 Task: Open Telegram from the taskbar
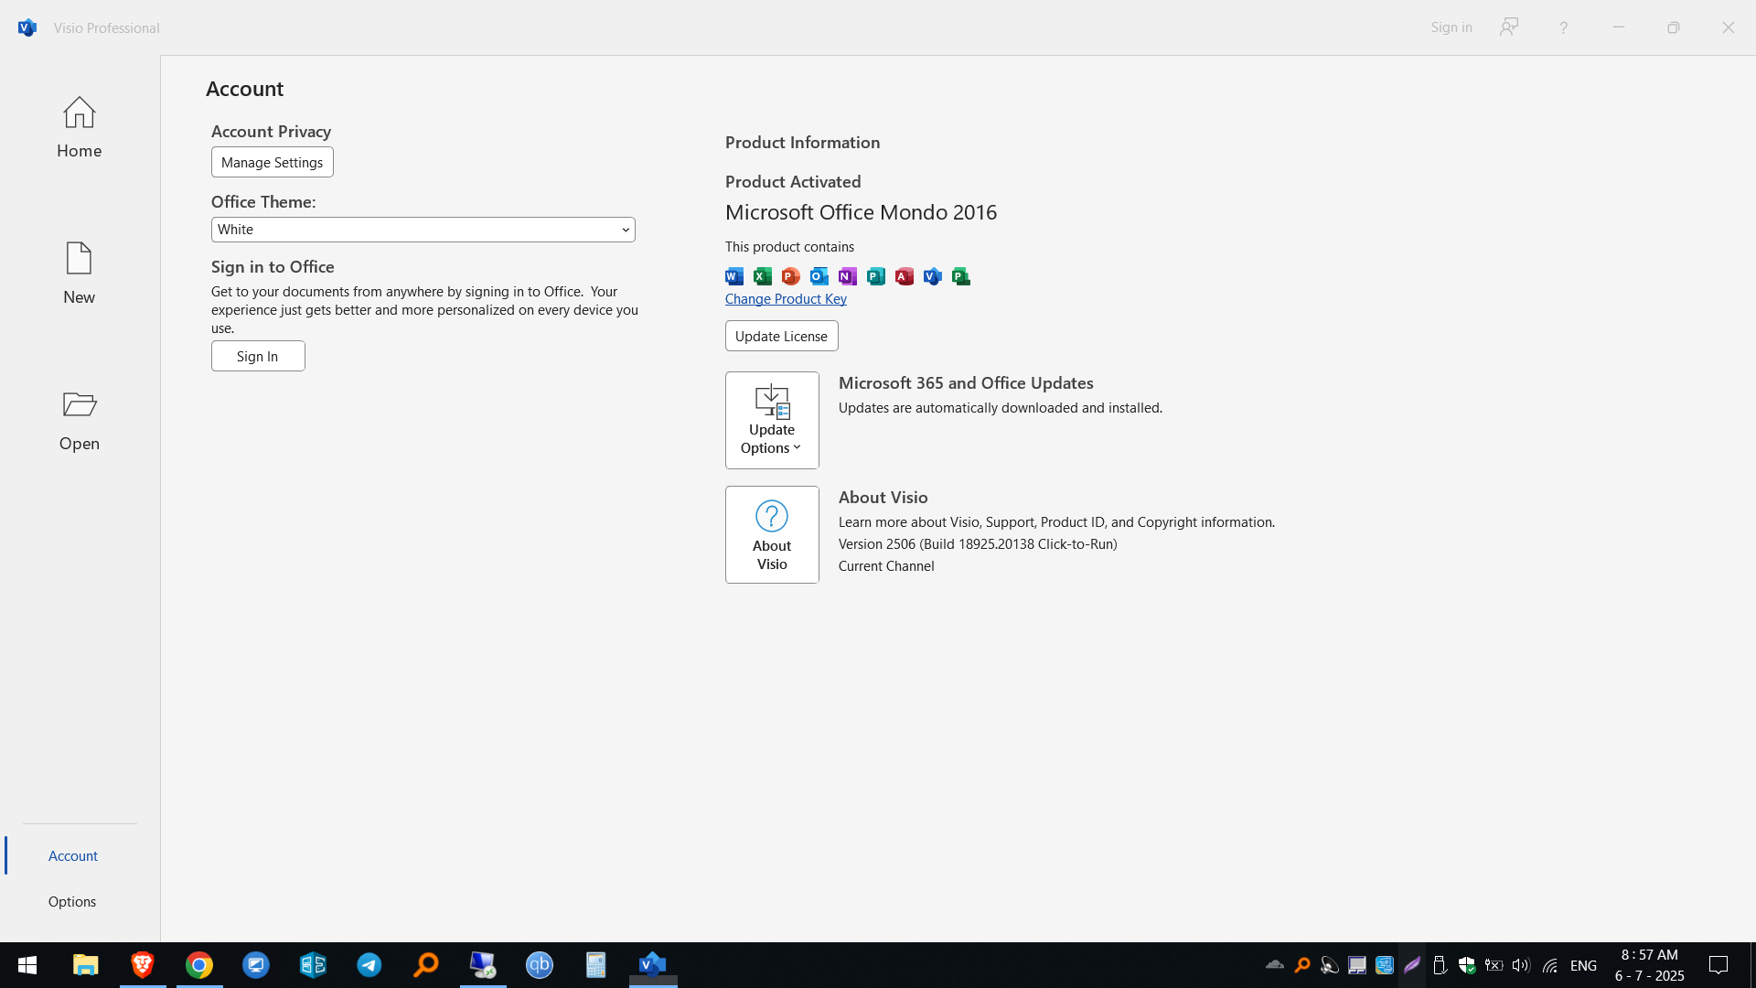click(369, 965)
